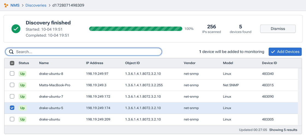Click the Up status badge for drake-ubuntu-7
306x137 pixels.
(22, 96)
